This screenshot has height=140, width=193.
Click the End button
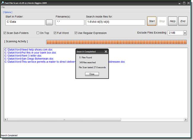pos(183,21)
